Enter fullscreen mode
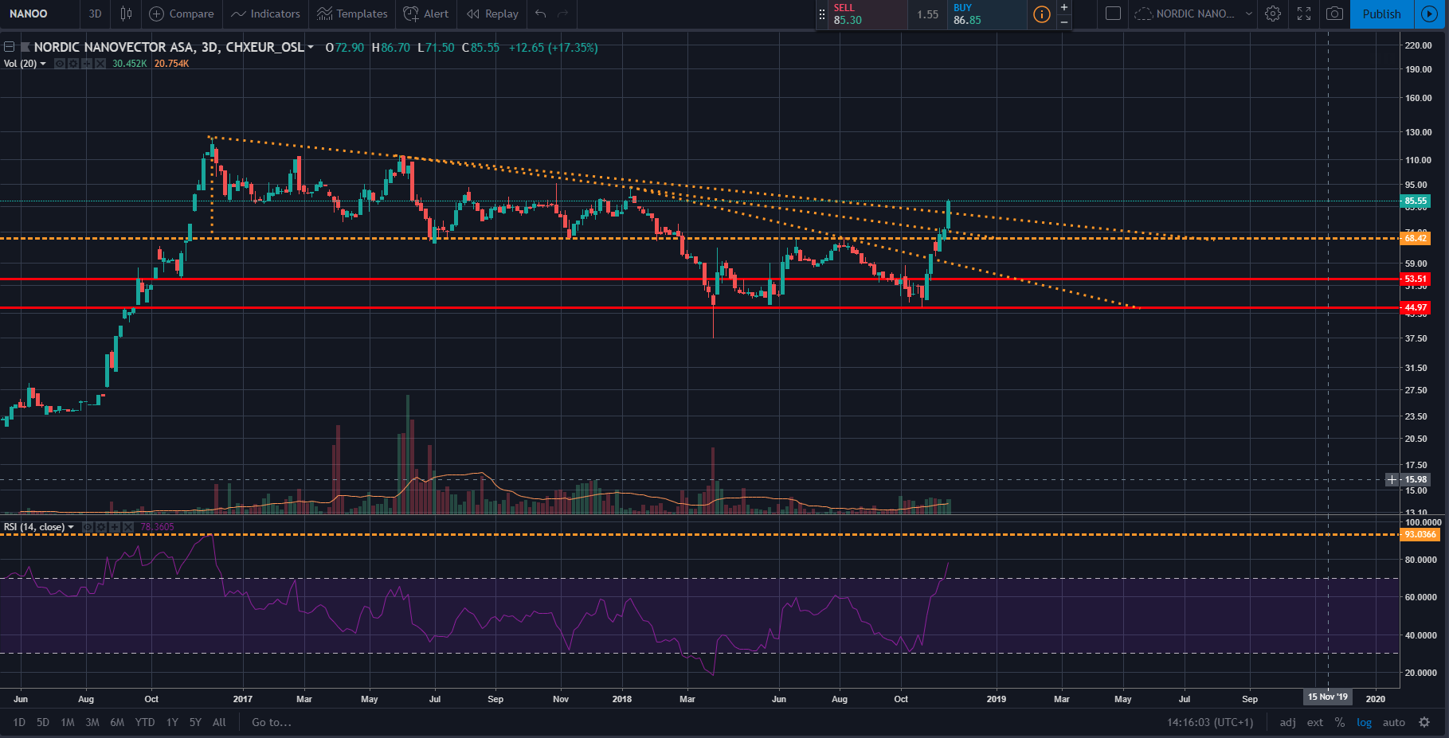The image size is (1449, 738). (1304, 14)
